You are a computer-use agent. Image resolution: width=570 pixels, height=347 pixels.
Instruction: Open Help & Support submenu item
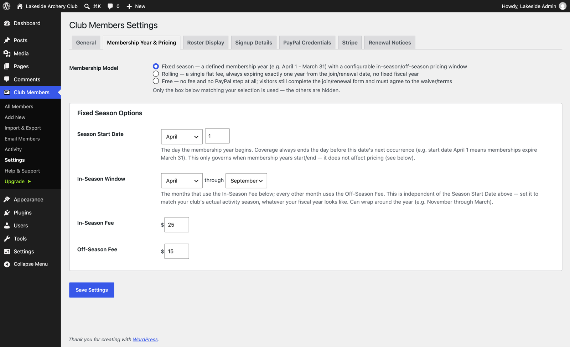tap(22, 171)
